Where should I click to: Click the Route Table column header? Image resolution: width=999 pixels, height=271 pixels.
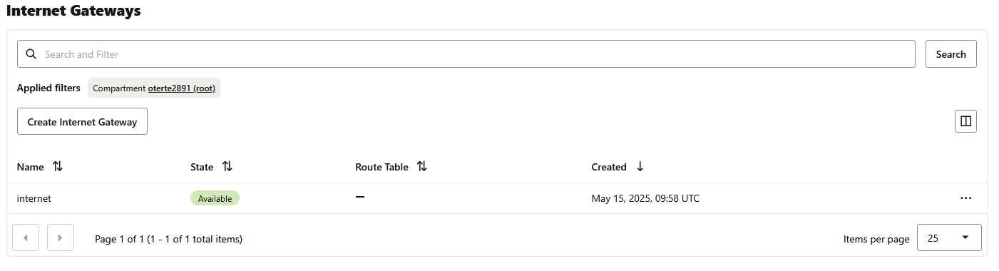(x=381, y=167)
